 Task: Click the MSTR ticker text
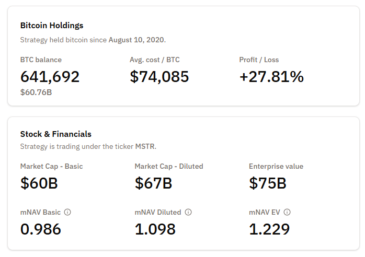click(x=145, y=146)
